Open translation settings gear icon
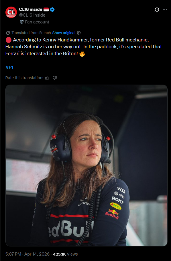 (79, 33)
